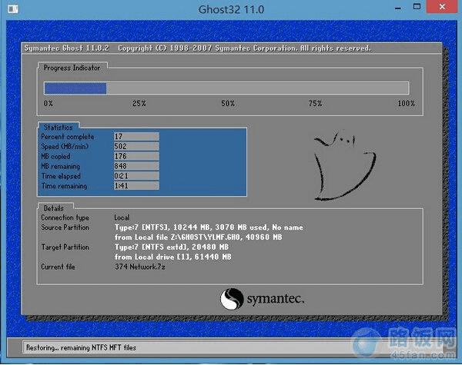462x365 pixels.
Task: Click the Details panel heading
Action: tap(54, 208)
